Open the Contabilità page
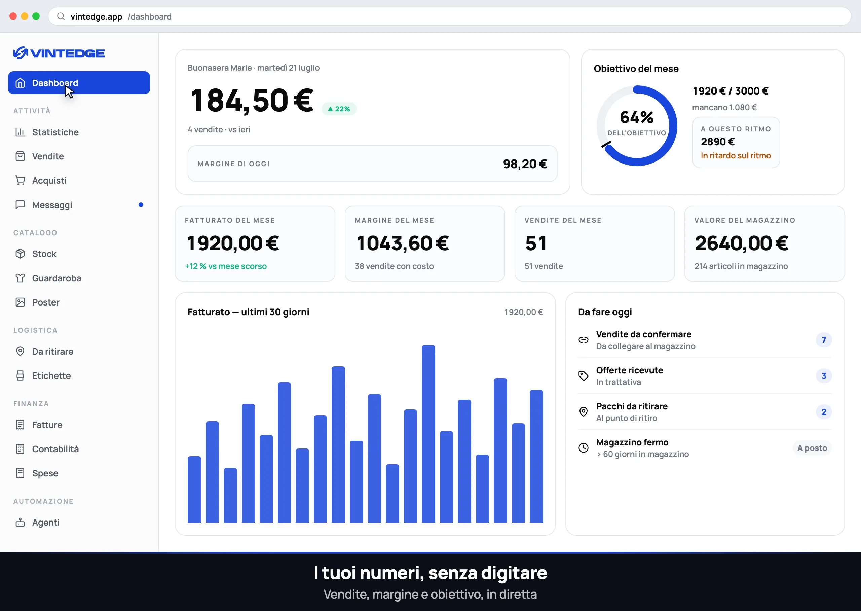 pyautogui.click(x=79, y=449)
